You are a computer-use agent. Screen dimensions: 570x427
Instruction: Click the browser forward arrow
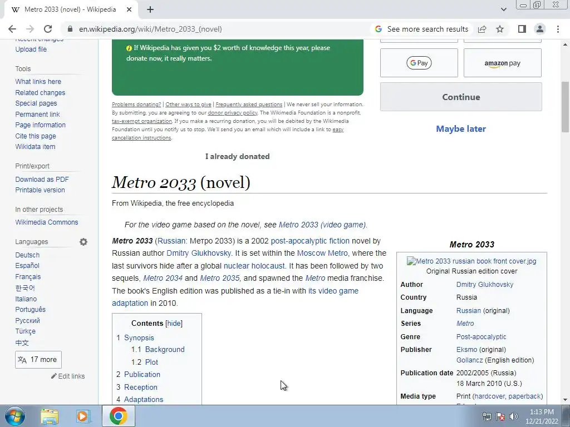point(30,29)
